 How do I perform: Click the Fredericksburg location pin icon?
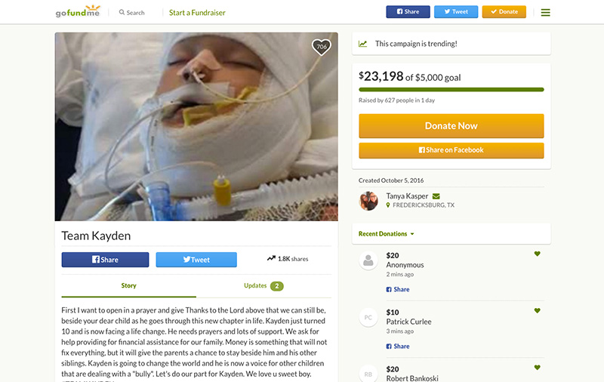click(388, 205)
